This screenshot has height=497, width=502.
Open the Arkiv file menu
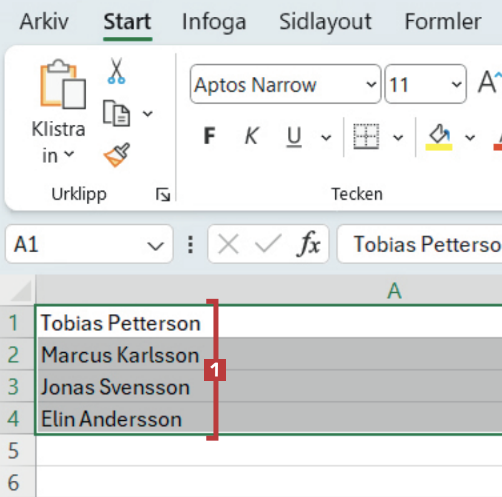click(x=44, y=22)
